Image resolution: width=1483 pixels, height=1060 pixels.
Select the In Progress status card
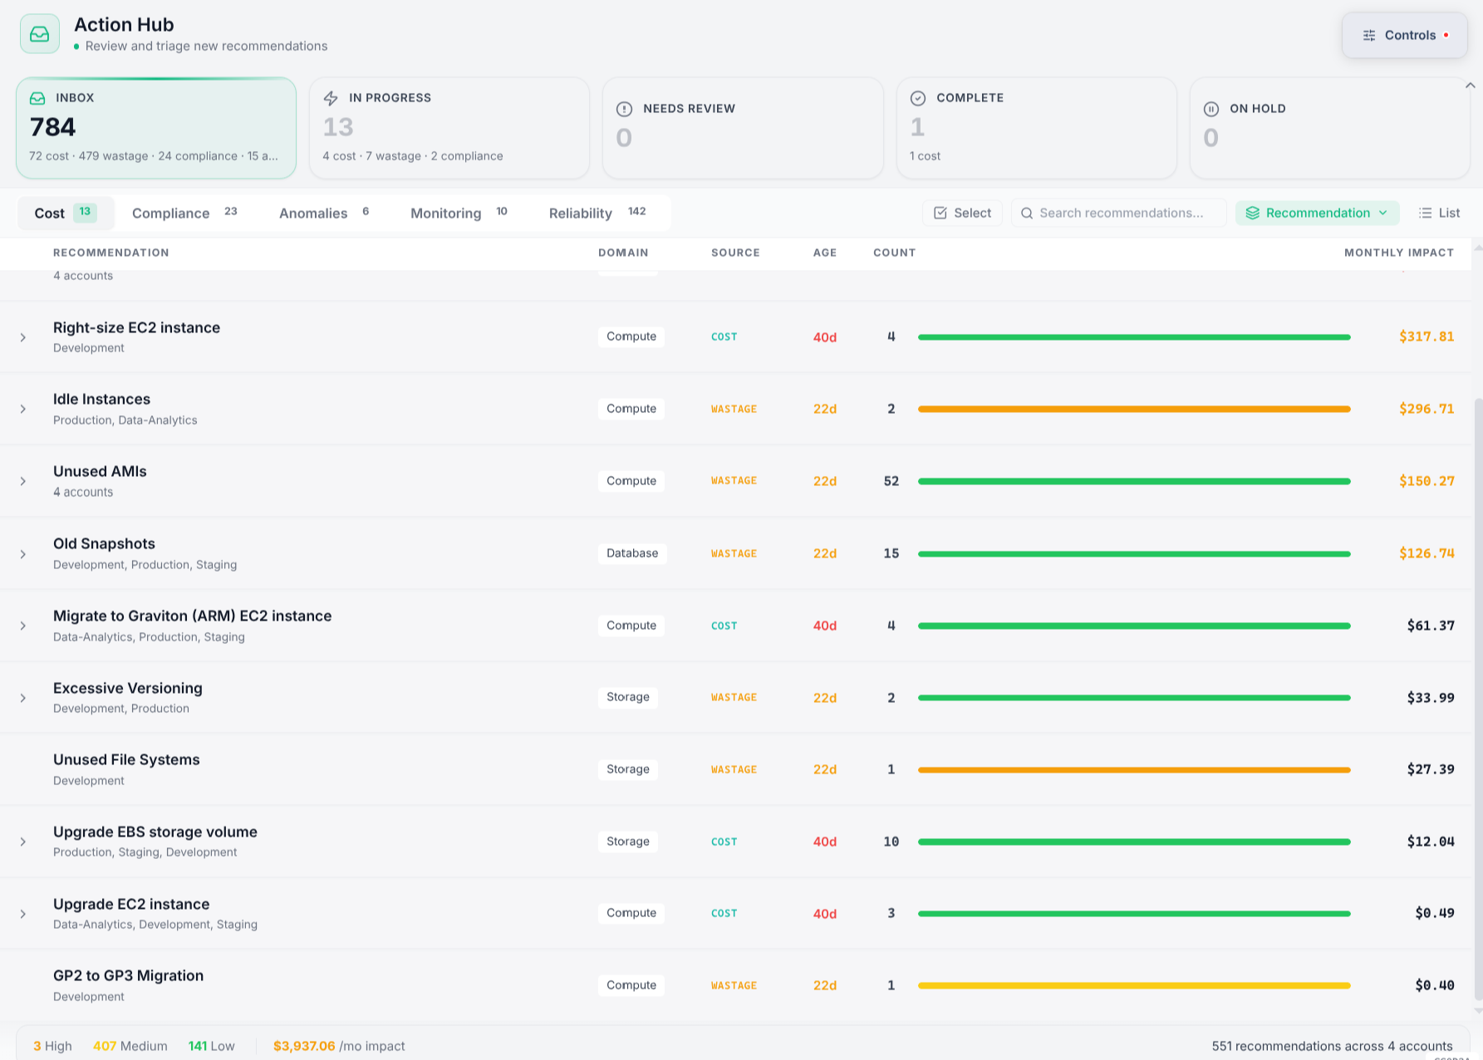pyautogui.click(x=449, y=128)
